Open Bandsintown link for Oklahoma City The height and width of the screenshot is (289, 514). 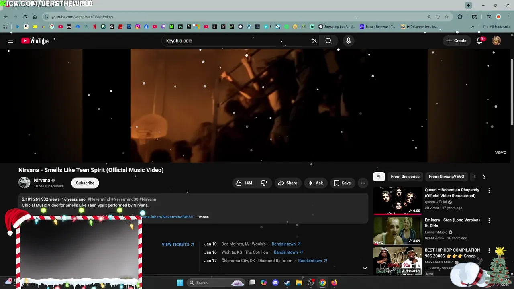tap(312, 261)
